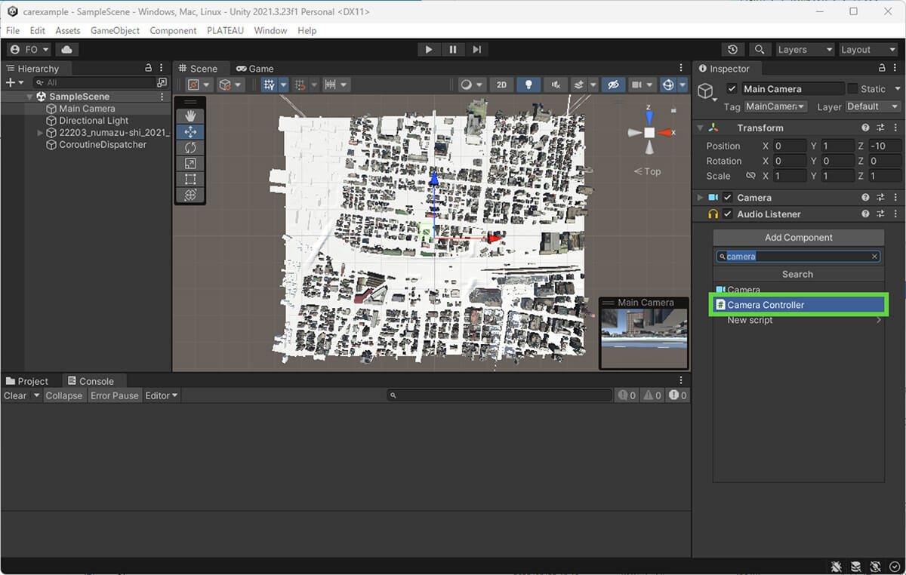Open the Layers dropdown
The image size is (906, 575).
pyautogui.click(x=806, y=50)
